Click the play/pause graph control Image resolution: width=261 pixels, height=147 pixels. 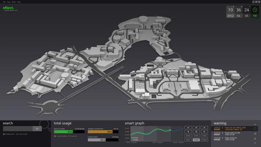[196, 128]
